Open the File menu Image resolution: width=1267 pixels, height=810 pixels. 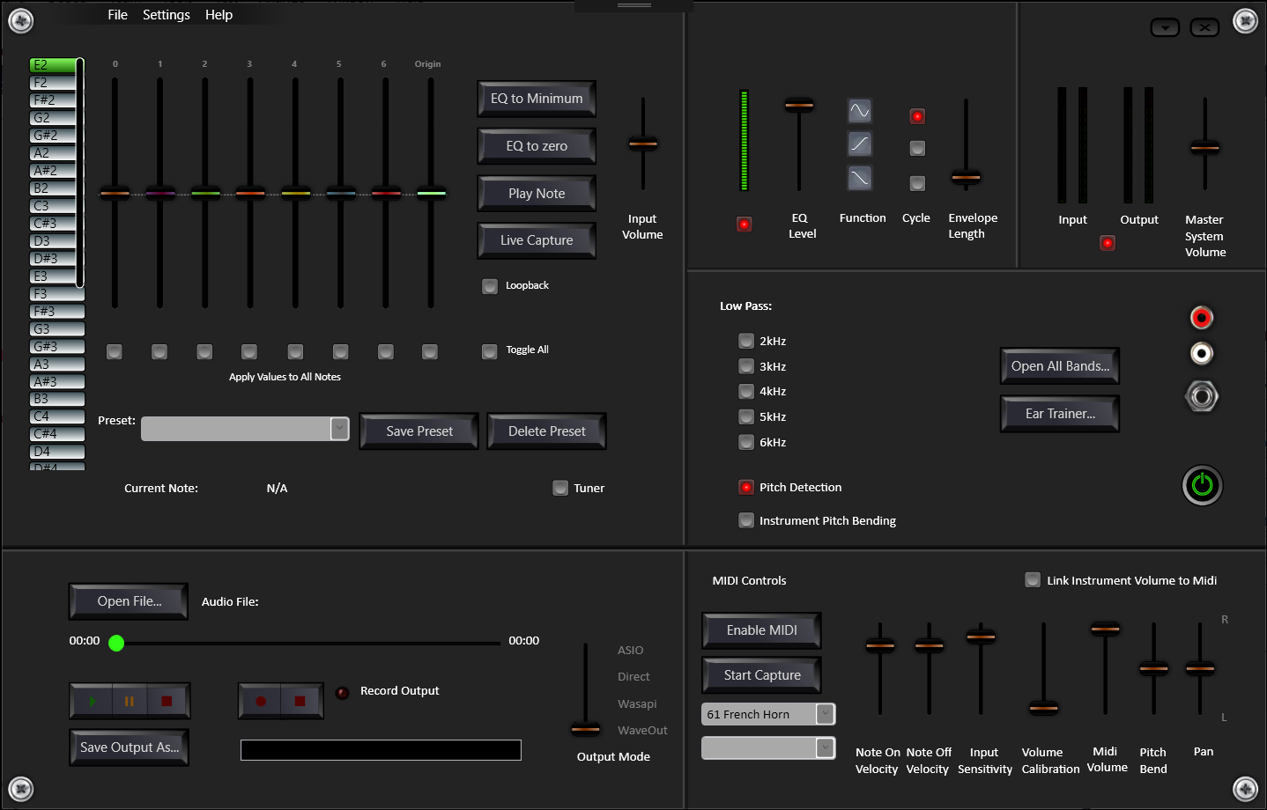click(117, 15)
